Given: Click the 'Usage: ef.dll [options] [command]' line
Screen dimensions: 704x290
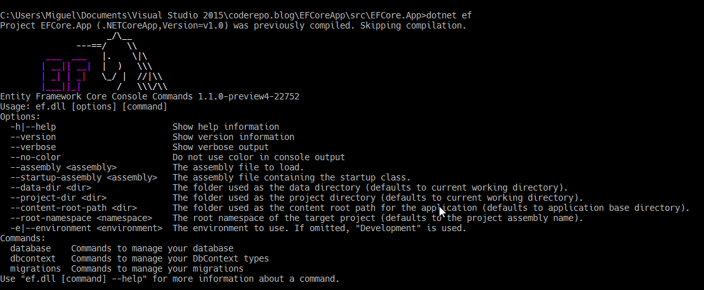Looking at the screenshot, I should (84, 106).
